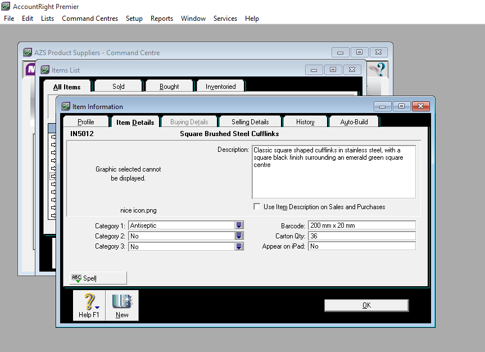Open the Setup menu
Image resolution: width=485 pixels, height=352 pixels.
134,19
